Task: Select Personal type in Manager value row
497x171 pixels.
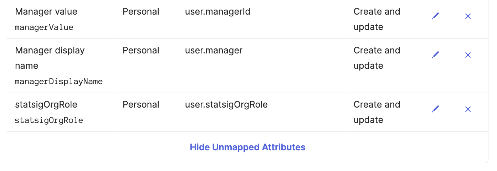Action: tap(141, 11)
